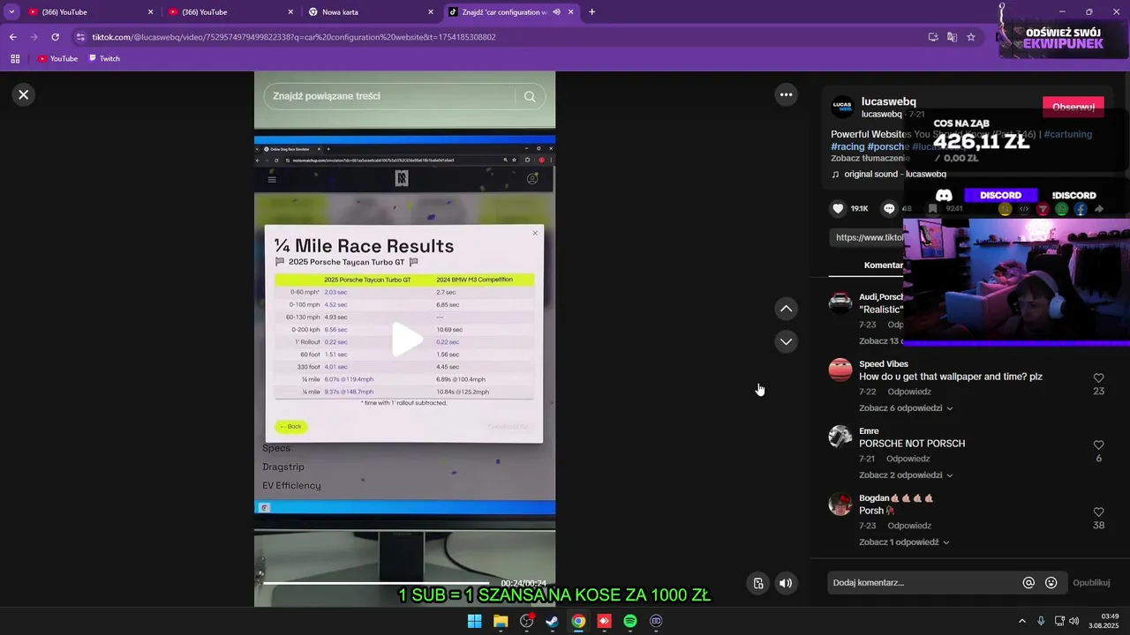
Task: Open File Explorer from the taskbar
Action: tap(501, 621)
